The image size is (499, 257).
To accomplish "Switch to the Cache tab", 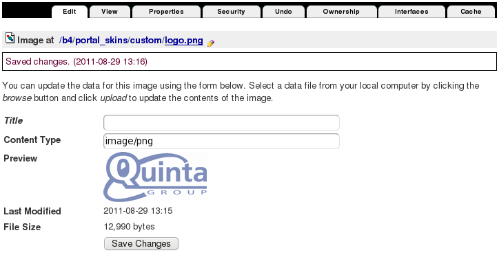I will point(471,12).
